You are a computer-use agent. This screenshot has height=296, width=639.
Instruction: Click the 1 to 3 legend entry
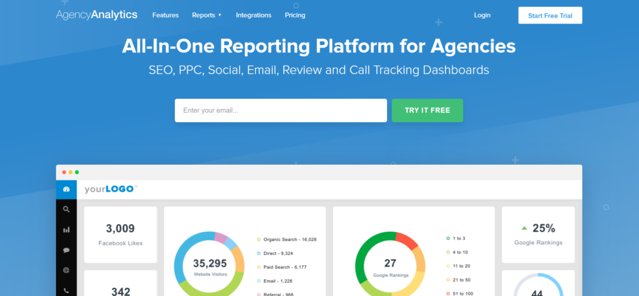pos(456,238)
